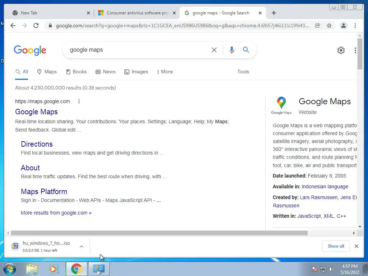The image size is (368, 276).
Task: Open JavaScript link in Written in
Action: point(309,216)
